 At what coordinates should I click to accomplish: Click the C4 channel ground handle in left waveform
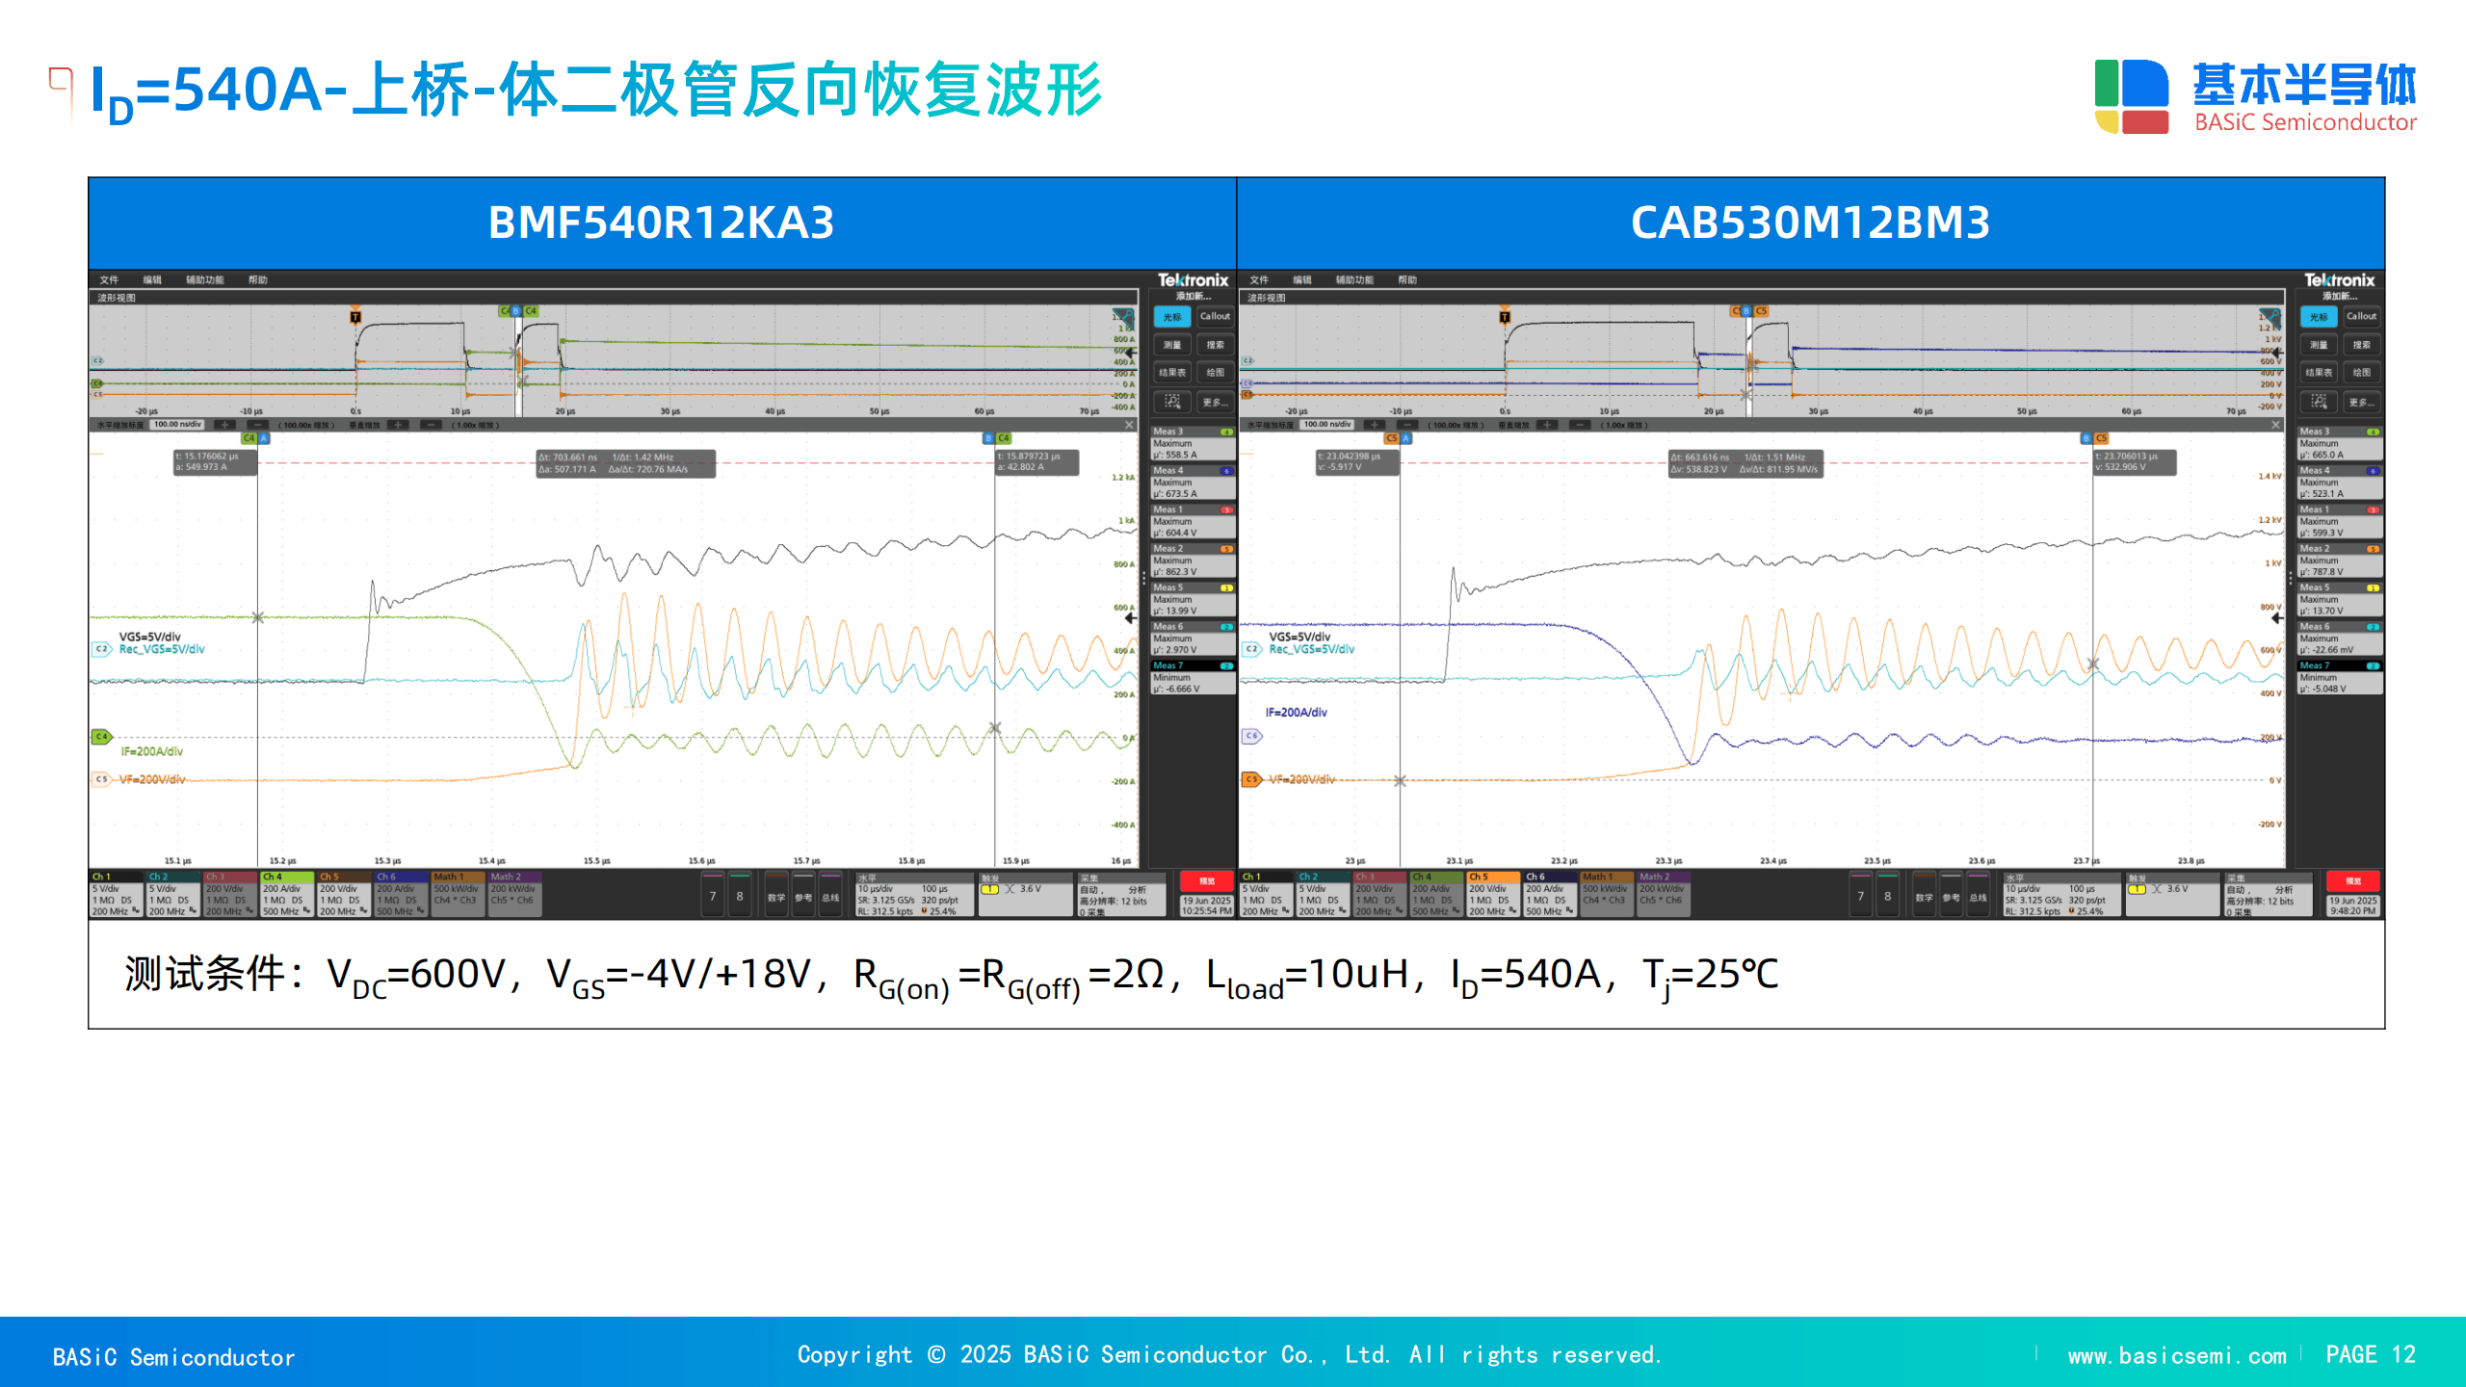tap(101, 737)
